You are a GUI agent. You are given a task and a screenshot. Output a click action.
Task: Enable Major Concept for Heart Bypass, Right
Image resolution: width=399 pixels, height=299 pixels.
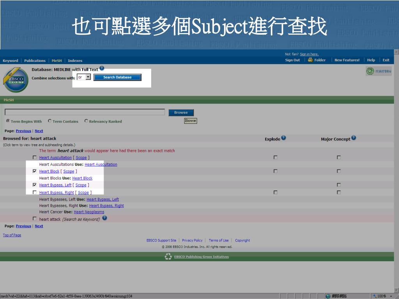(339, 192)
